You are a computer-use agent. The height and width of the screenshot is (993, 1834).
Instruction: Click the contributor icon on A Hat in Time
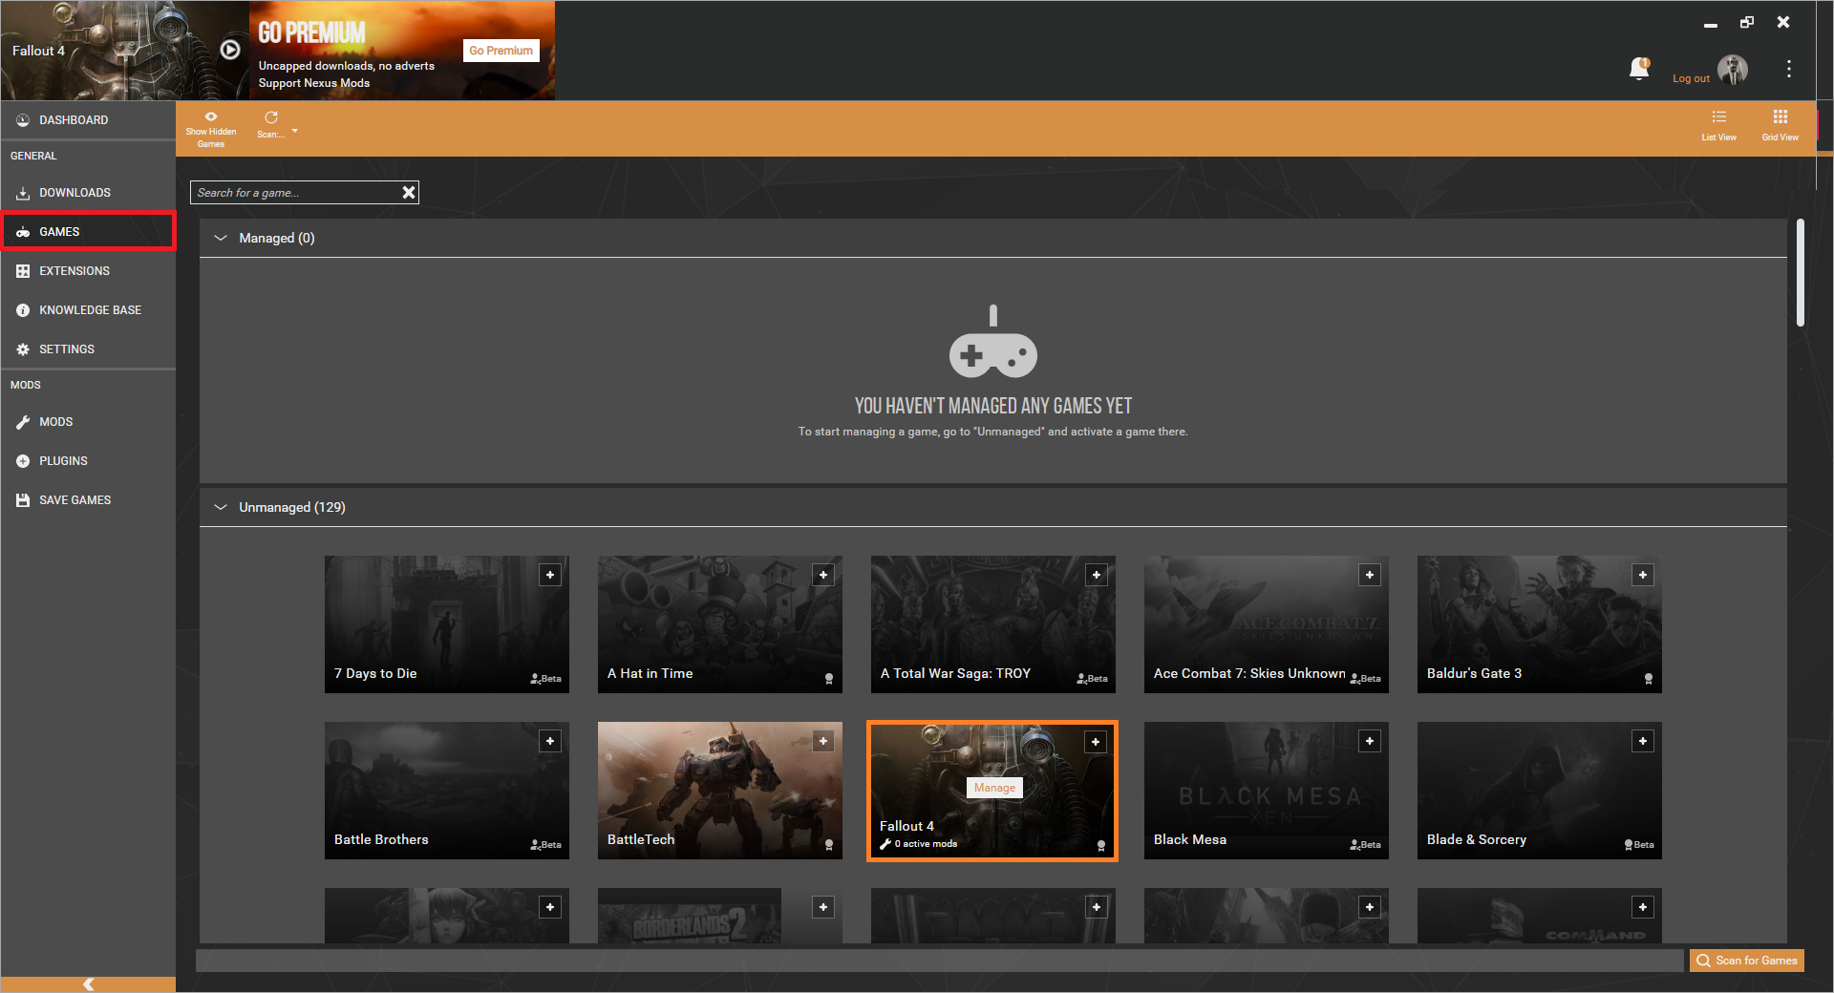coord(829,679)
